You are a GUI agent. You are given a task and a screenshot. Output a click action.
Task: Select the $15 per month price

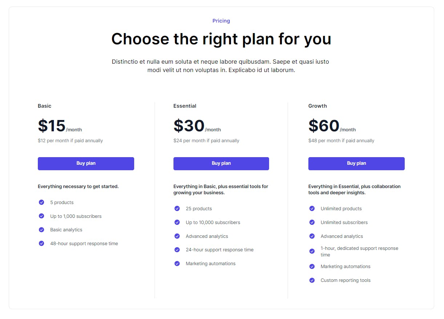point(52,126)
